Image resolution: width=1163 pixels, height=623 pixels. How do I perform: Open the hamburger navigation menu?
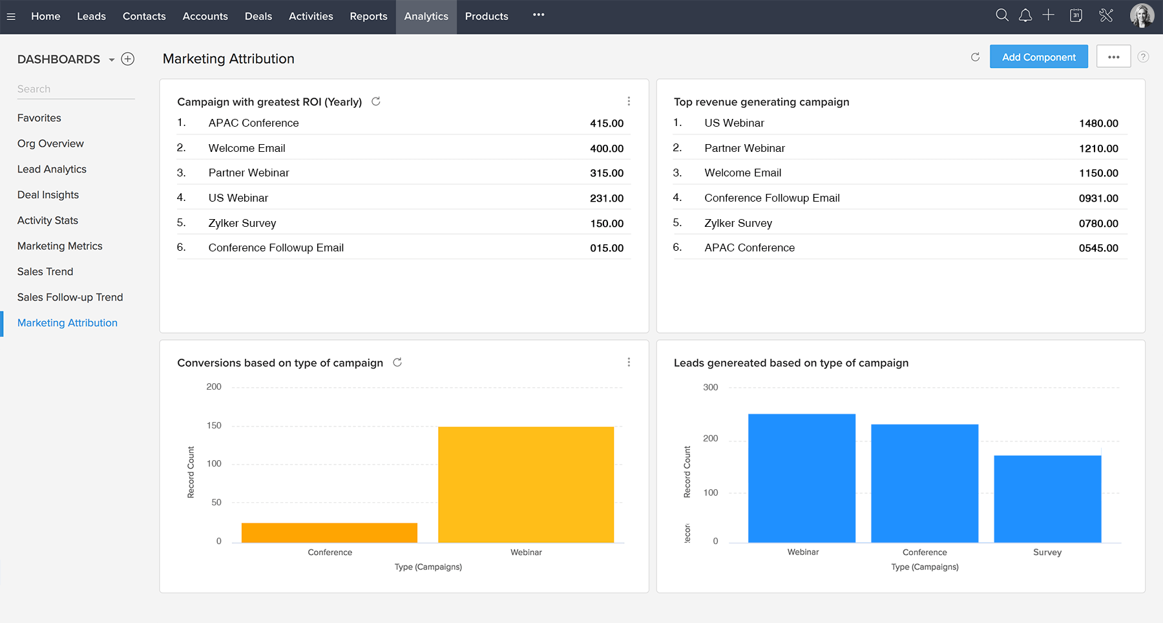click(11, 17)
